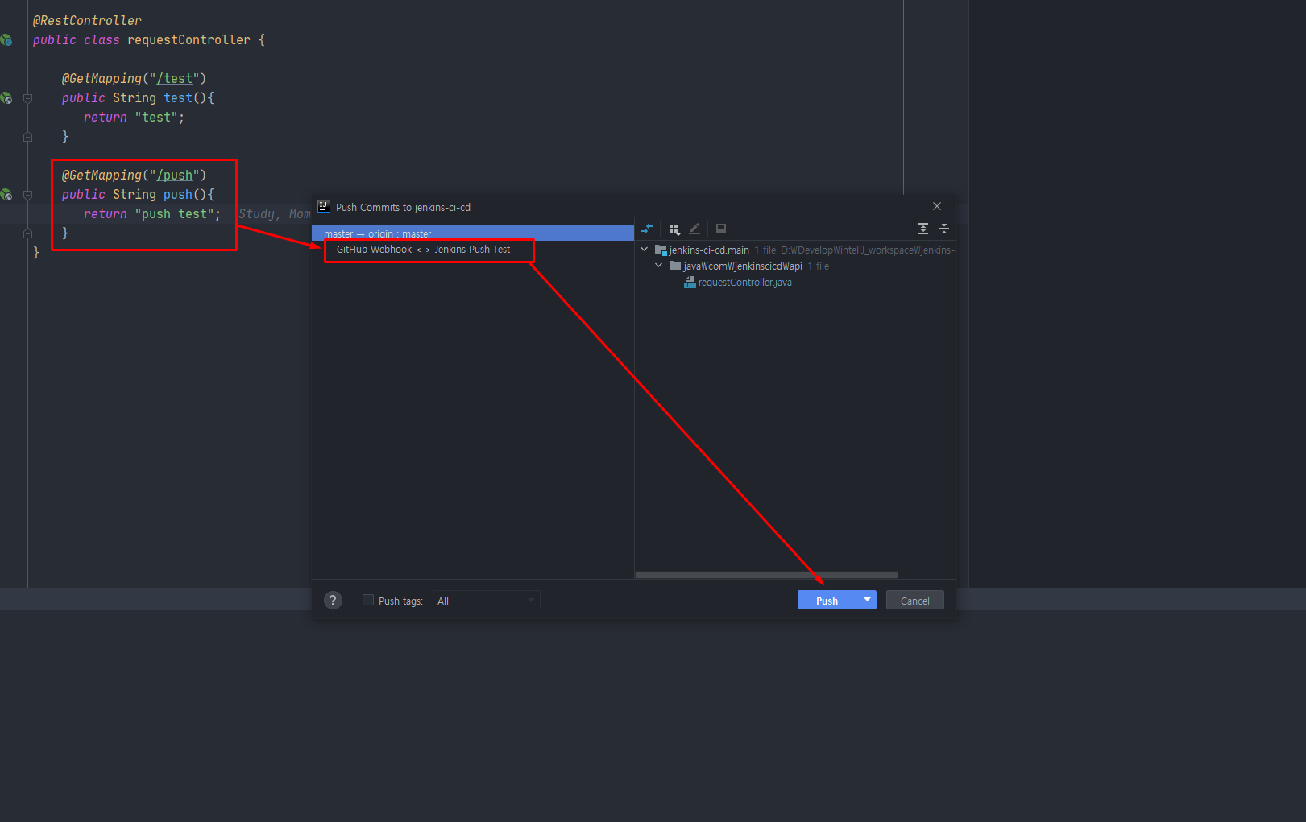Viewport: 1306px width, 822px height.
Task: Click the requestController class name in the editor
Action: click(x=189, y=39)
